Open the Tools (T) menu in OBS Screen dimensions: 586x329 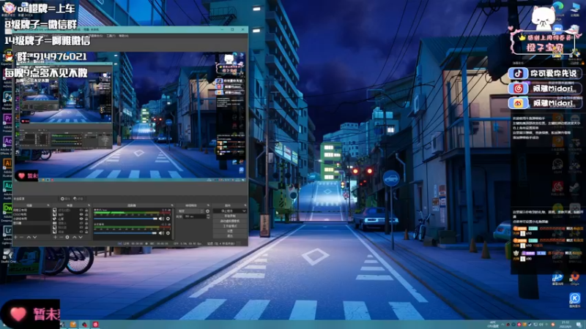click(111, 36)
